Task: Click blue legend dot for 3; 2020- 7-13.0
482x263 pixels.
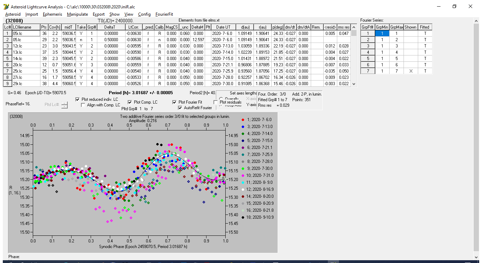Action: click(243, 127)
